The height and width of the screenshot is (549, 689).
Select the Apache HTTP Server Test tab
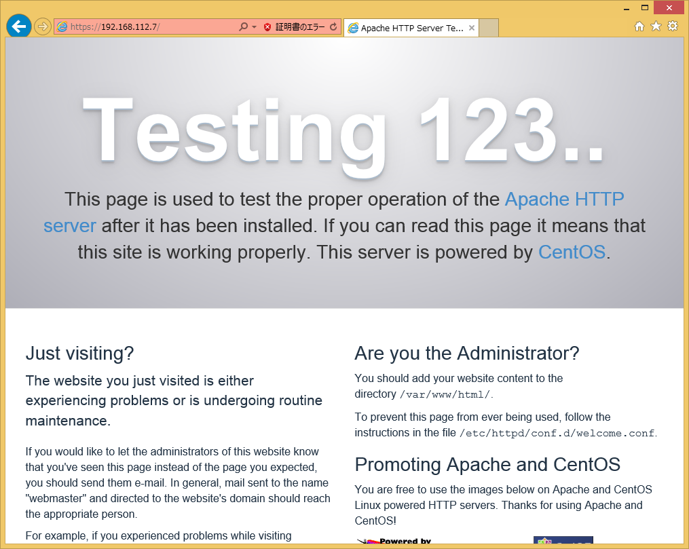(x=411, y=28)
